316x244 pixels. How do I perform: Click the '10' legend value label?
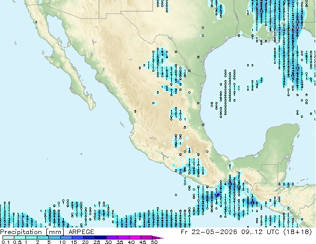tap(62, 242)
